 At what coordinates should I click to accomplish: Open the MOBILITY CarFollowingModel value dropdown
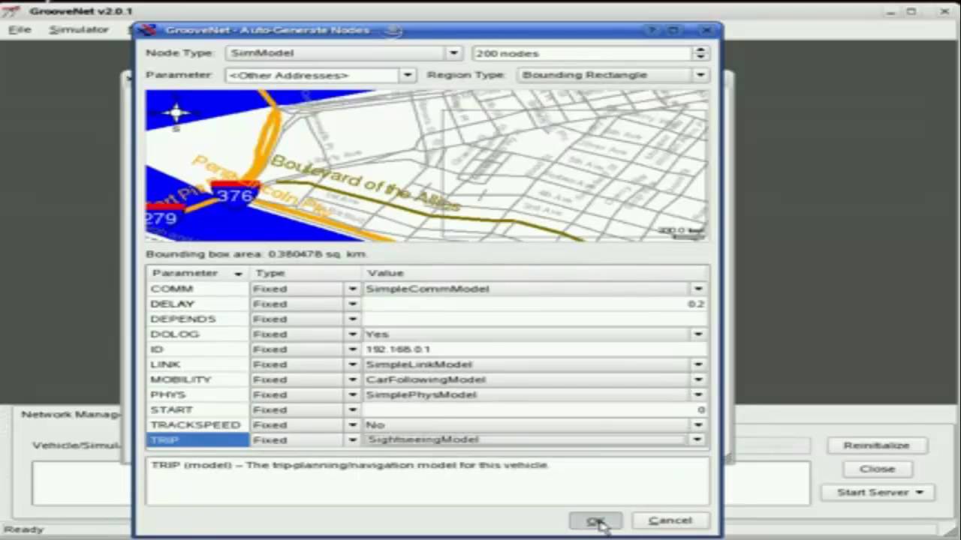tap(698, 379)
